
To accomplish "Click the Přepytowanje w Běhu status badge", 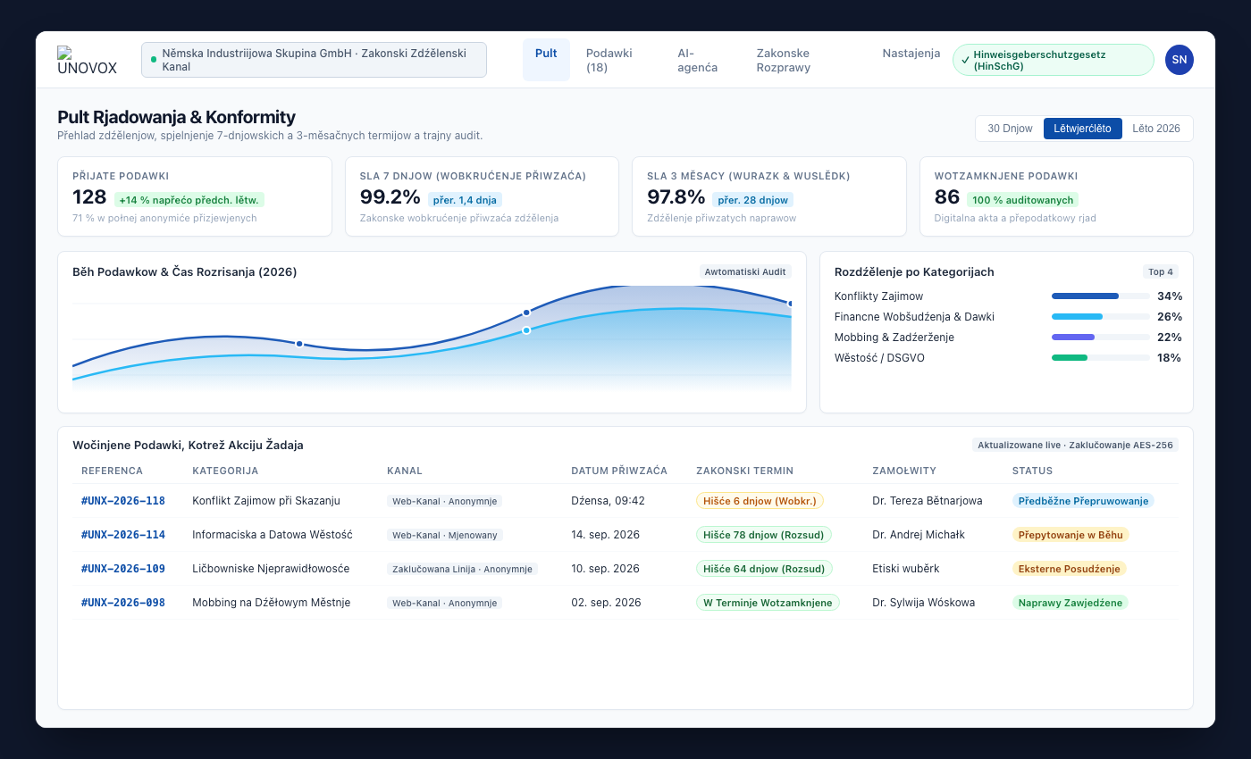I will (x=1070, y=535).
